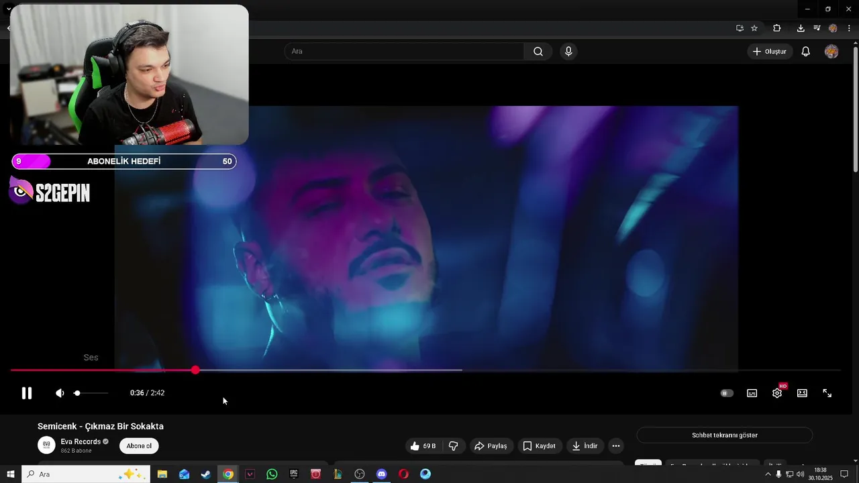Toggle the autoplay switch
Image resolution: width=859 pixels, height=483 pixels.
(727, 393)
